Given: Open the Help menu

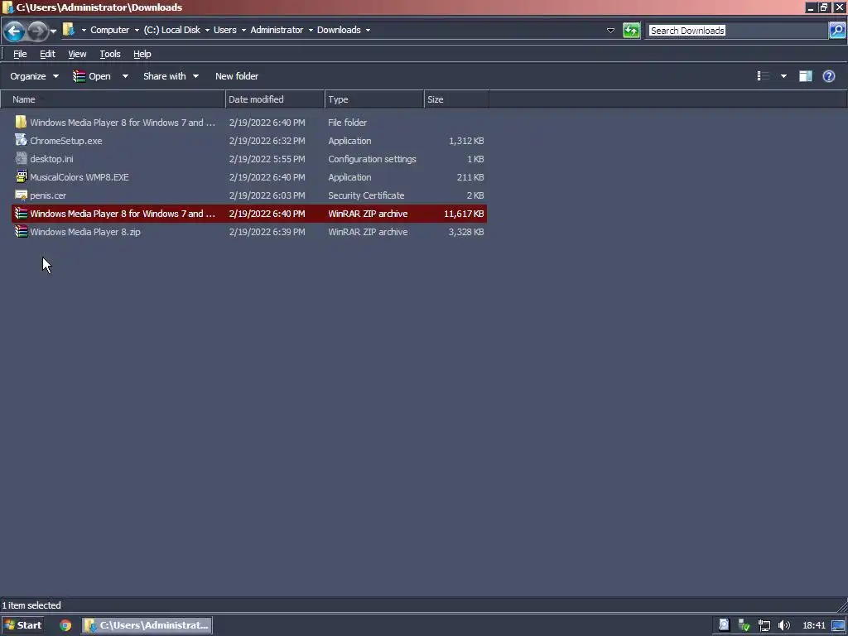Looking at the screenshot, I should click(x=142, y=54).
